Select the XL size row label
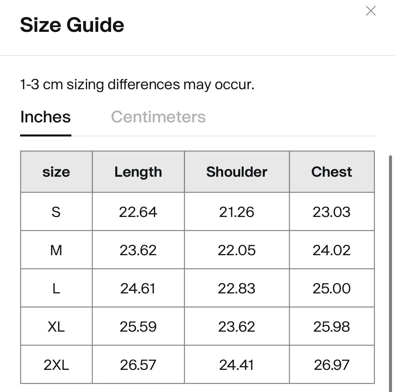The width and height of the screenshot is (395, 392). (56, 327)
